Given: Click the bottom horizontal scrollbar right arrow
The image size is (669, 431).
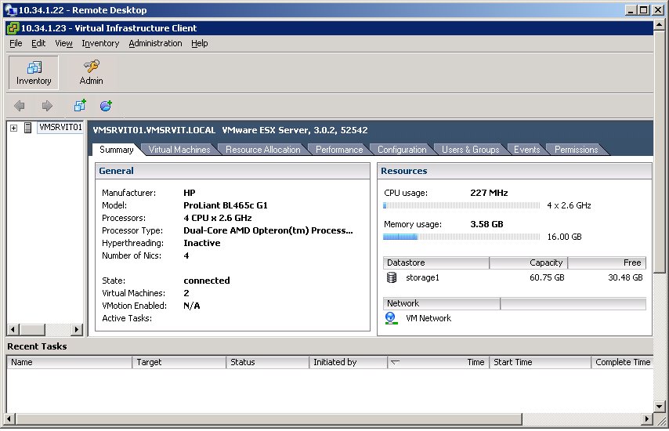Looking at the screenshot, I should [647, 419].
